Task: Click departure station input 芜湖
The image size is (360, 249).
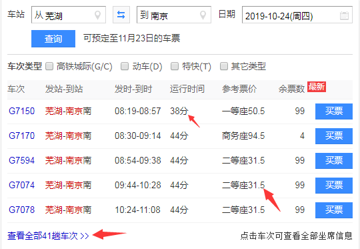Action: click(69, 15)
